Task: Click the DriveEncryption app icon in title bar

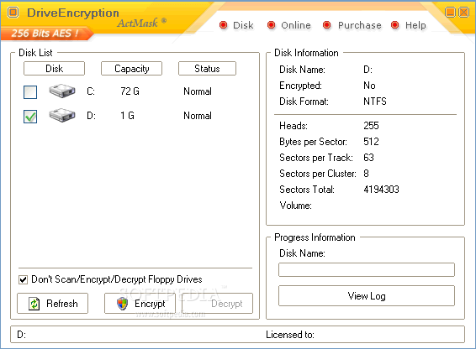Action: [x=13, y=13]
